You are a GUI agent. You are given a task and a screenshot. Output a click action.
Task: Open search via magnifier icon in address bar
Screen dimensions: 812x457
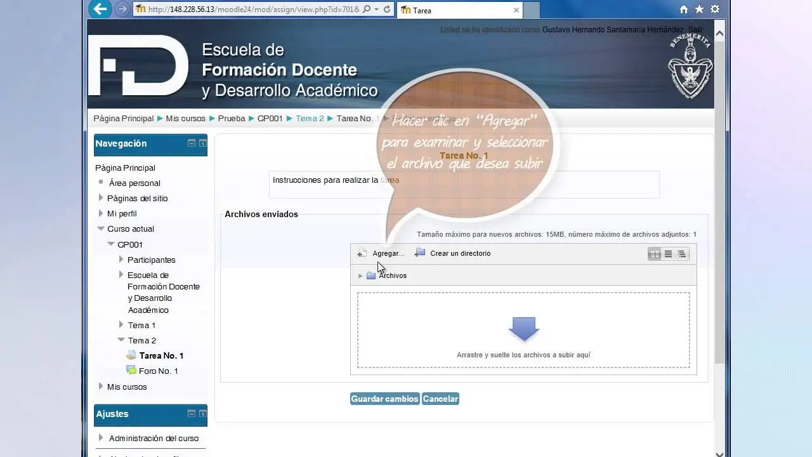[x=367, y=10]
